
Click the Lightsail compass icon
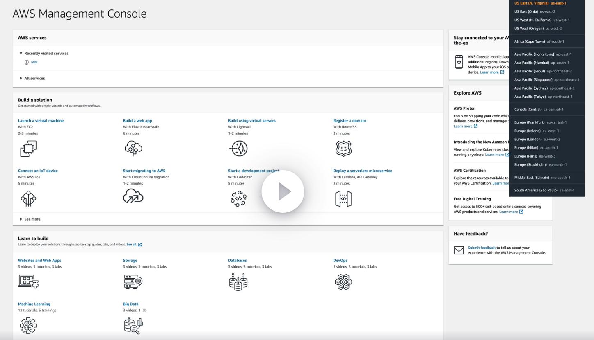click(238, 149)
